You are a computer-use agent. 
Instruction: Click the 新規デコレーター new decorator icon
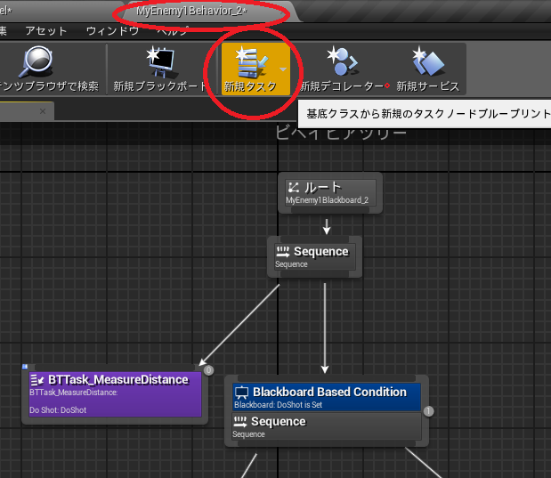click(343, 61)
